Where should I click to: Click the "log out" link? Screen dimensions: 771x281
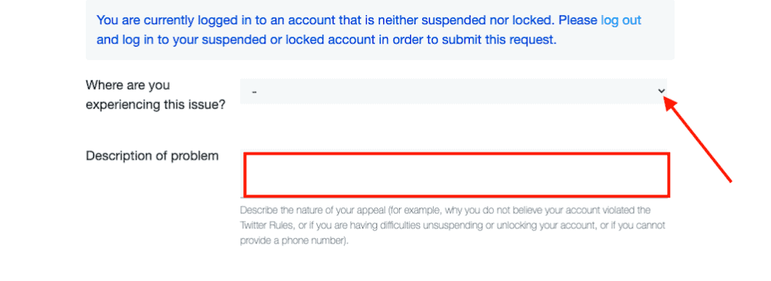[621, 20]
